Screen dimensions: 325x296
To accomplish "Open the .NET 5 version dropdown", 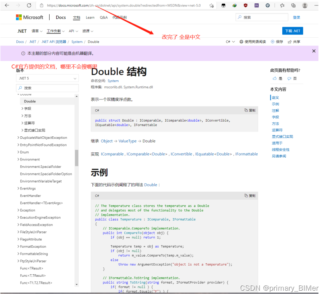I will 47,78.
